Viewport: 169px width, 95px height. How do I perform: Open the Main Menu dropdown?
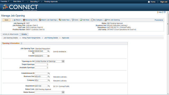(x=18, y=2)
